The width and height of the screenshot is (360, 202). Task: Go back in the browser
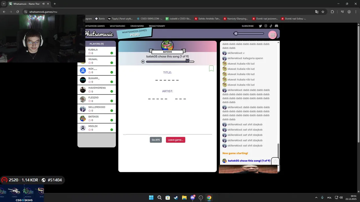(4, 12)
